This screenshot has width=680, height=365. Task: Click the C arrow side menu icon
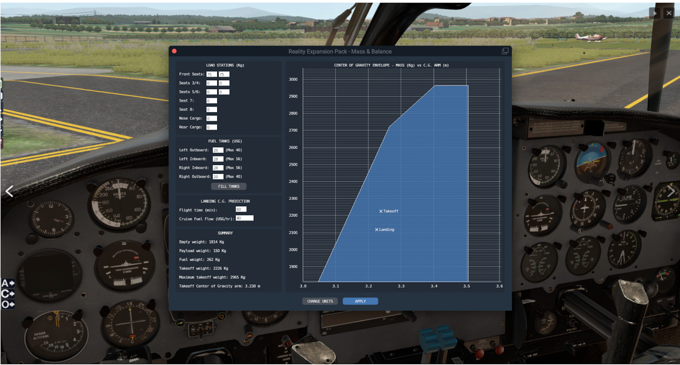point(8,294)
